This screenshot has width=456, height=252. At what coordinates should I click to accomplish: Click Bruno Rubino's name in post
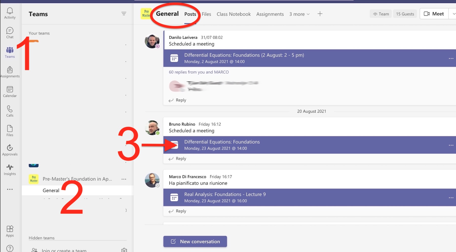coord(182,124)
